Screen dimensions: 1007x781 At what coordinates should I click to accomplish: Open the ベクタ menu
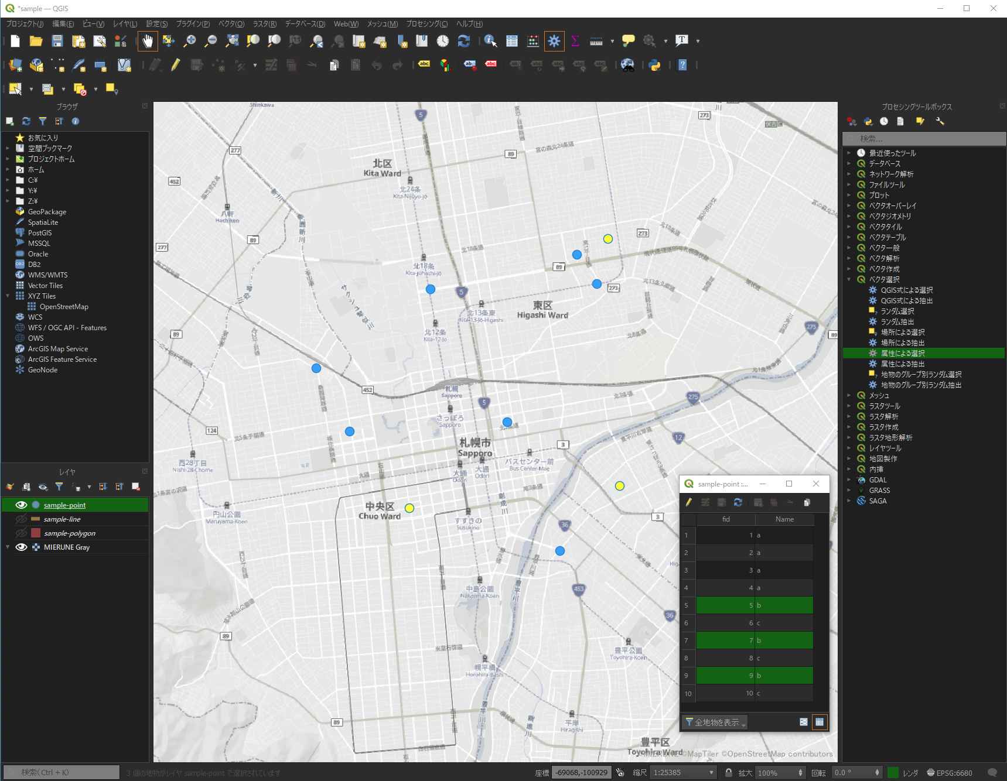tap(231, 24)
